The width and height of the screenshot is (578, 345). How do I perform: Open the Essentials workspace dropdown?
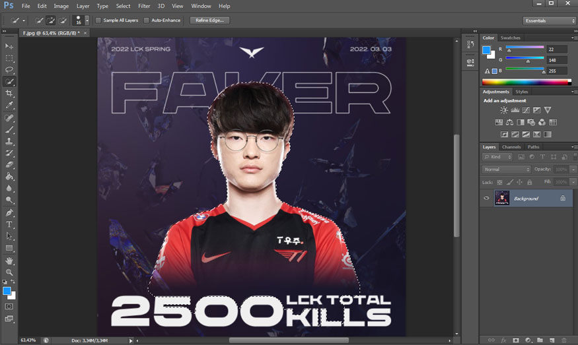click(549, 20)
